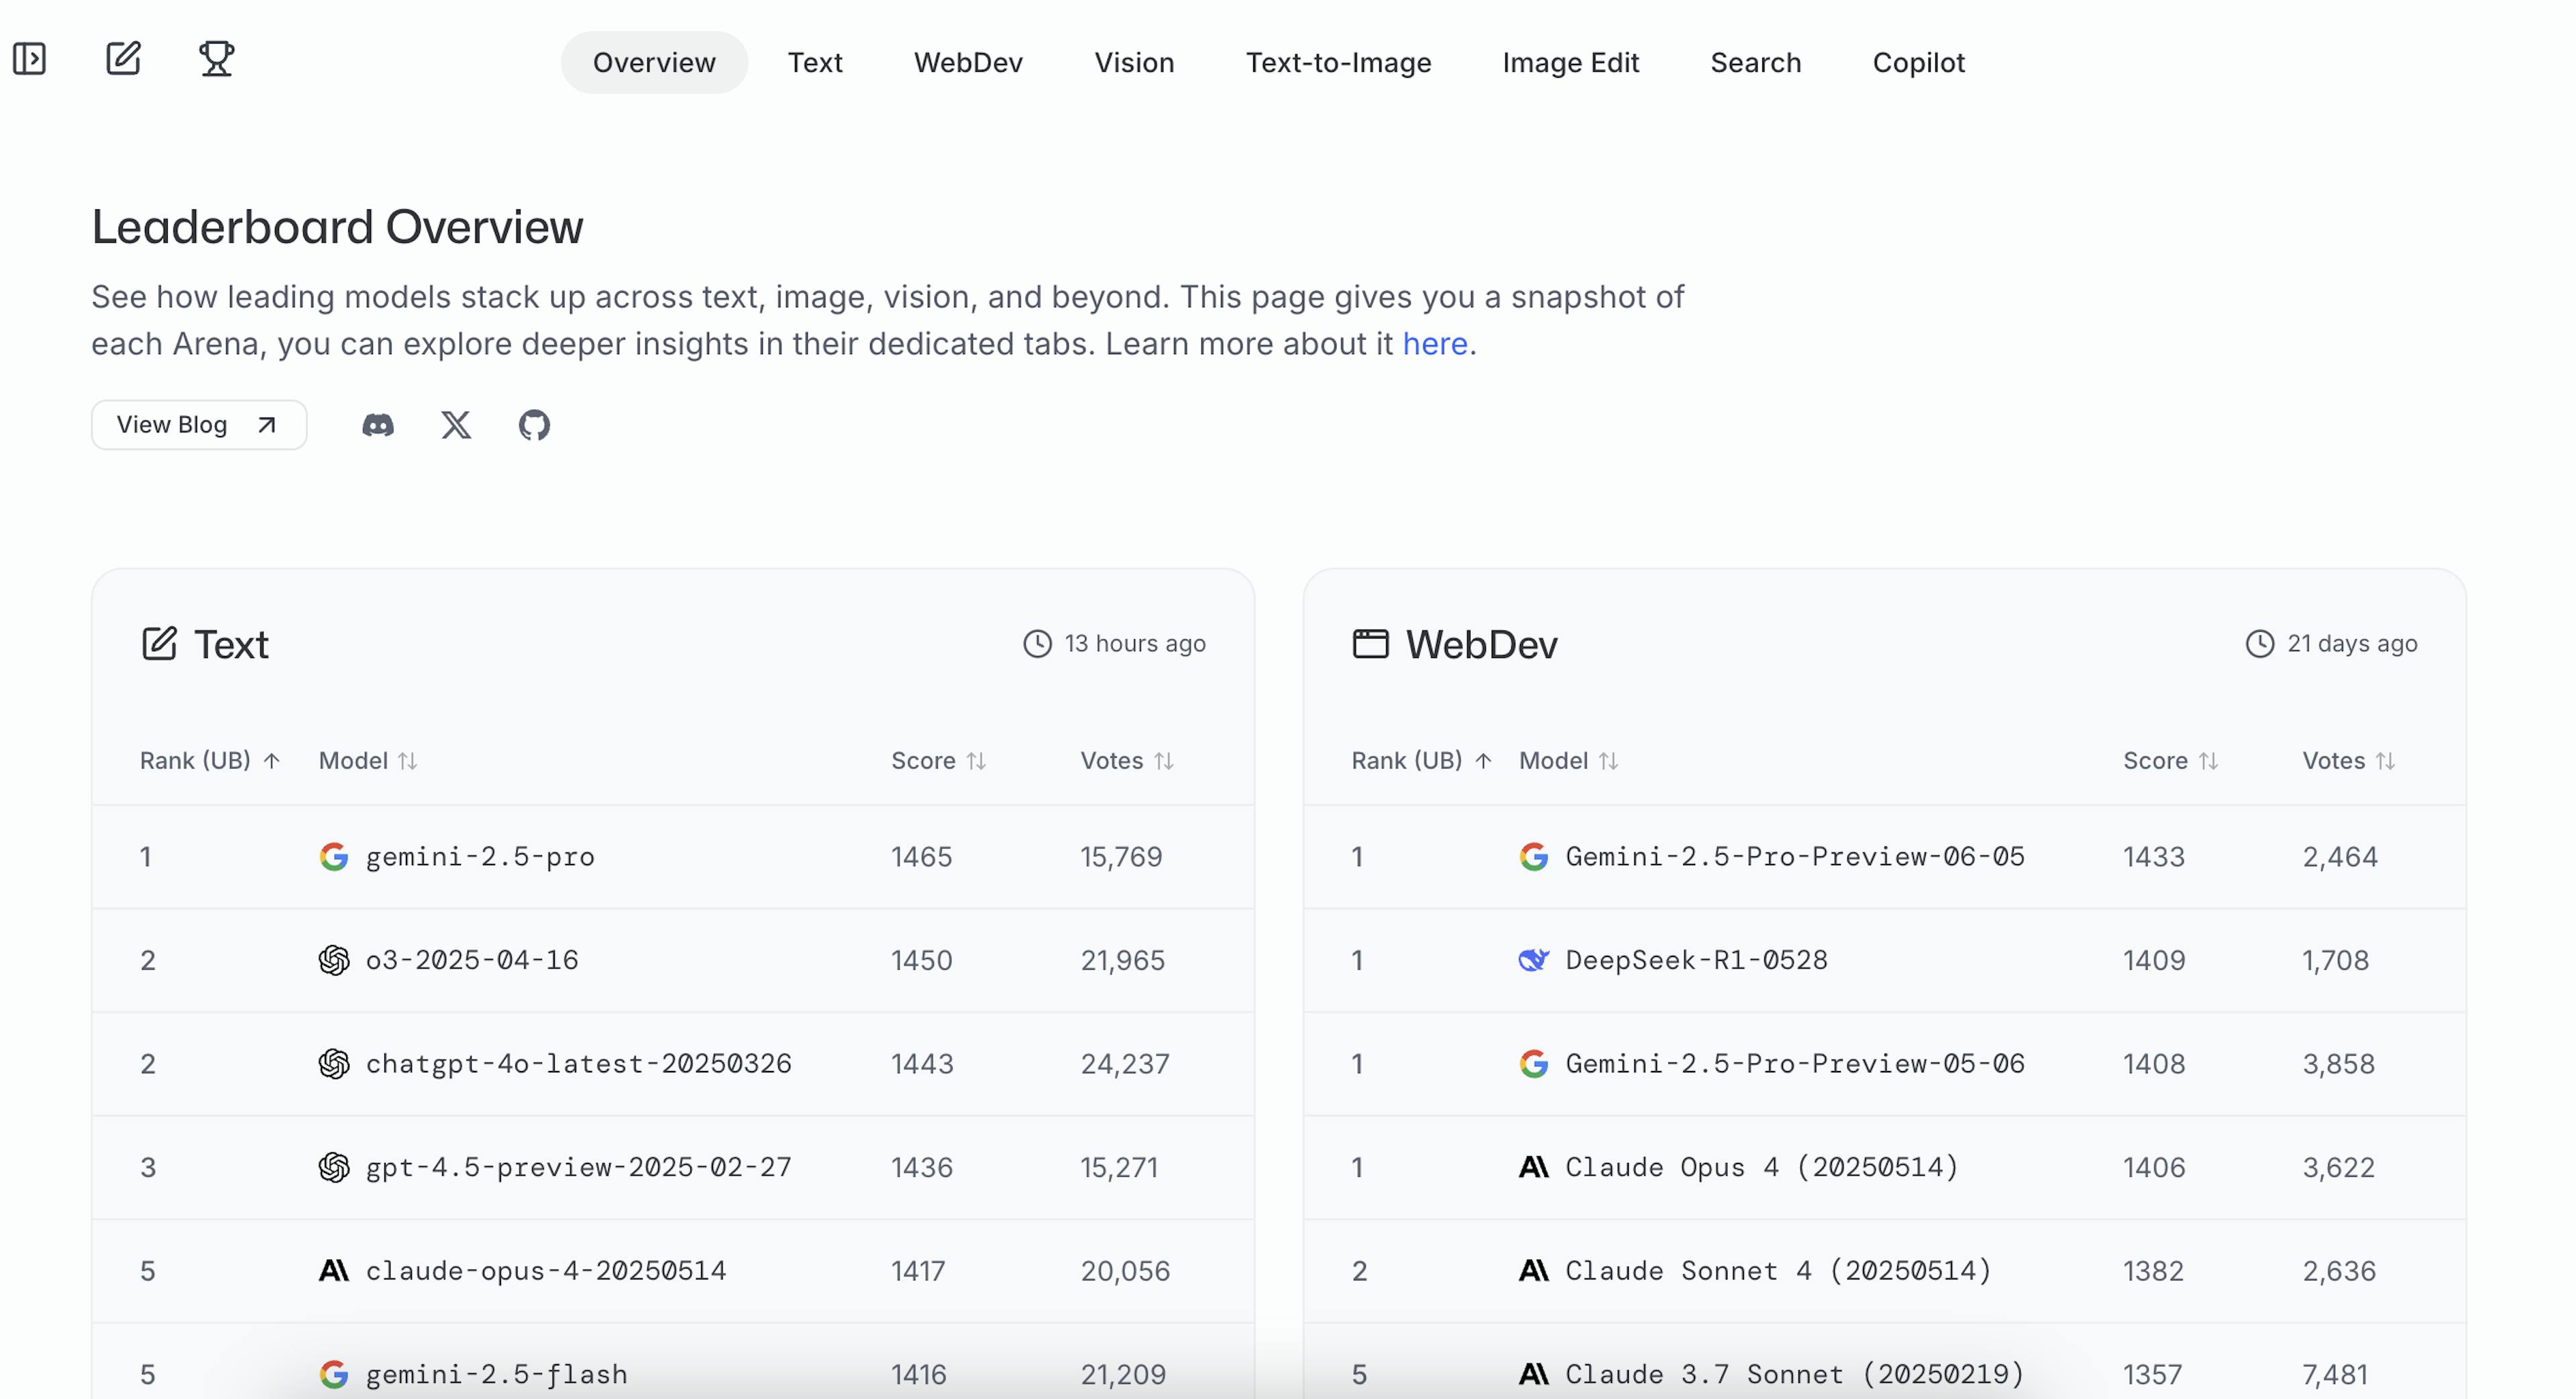Select the gemini-2.5-pro model name
The image size is (2576, 1399).
click(x=480, y=857)
